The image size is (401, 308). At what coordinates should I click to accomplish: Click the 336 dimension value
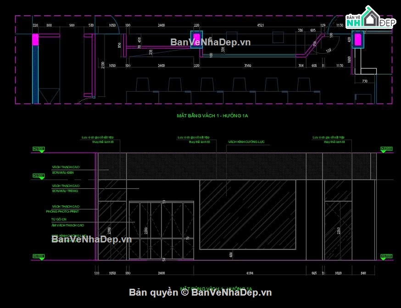pyautogui.click(x=300, y=30)
